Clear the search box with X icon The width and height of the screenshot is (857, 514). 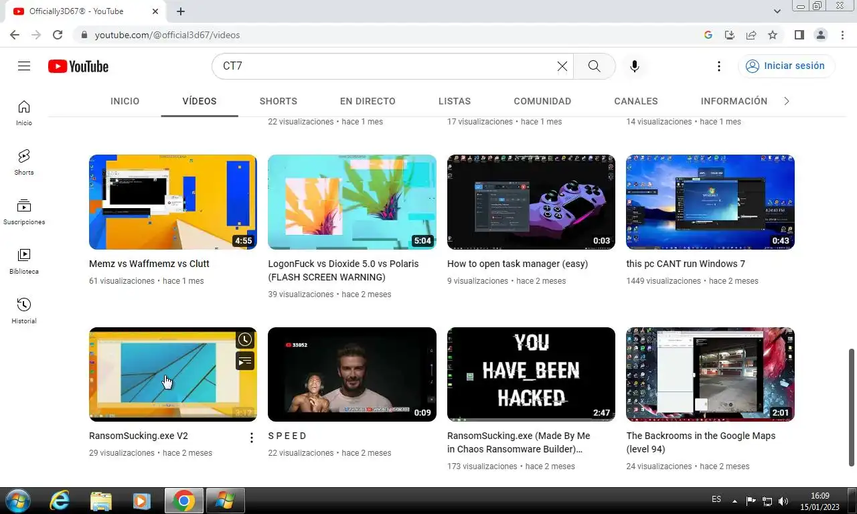pos(562,66)
